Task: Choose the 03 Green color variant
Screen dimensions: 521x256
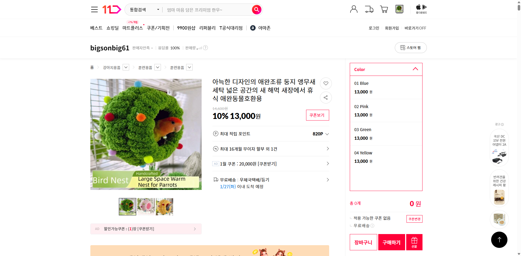Action: [x=386, y=134]
